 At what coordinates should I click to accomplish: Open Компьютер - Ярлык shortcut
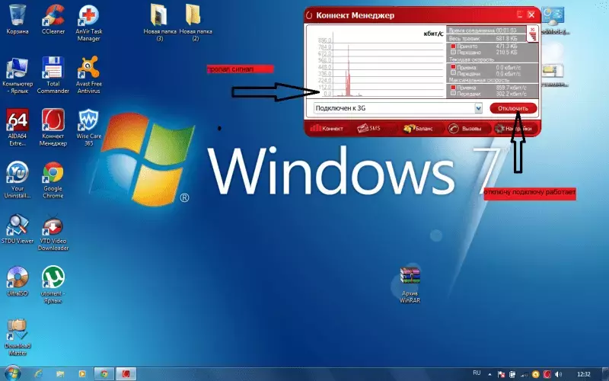[17, 75]
